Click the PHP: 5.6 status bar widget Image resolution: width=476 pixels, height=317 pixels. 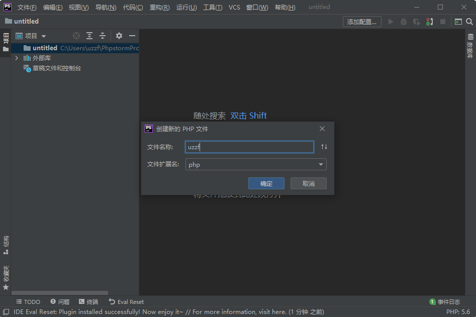coord(458,312)
